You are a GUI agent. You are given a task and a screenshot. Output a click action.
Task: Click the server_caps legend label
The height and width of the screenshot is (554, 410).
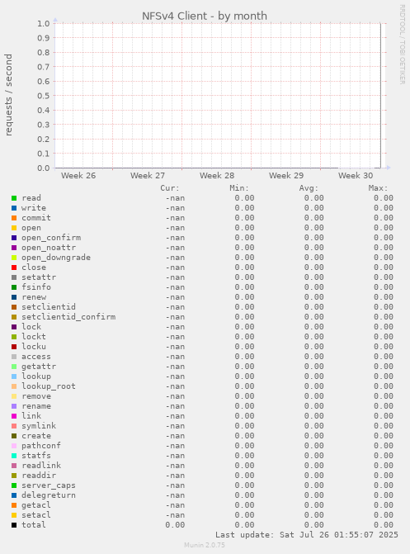coord(49,485)
